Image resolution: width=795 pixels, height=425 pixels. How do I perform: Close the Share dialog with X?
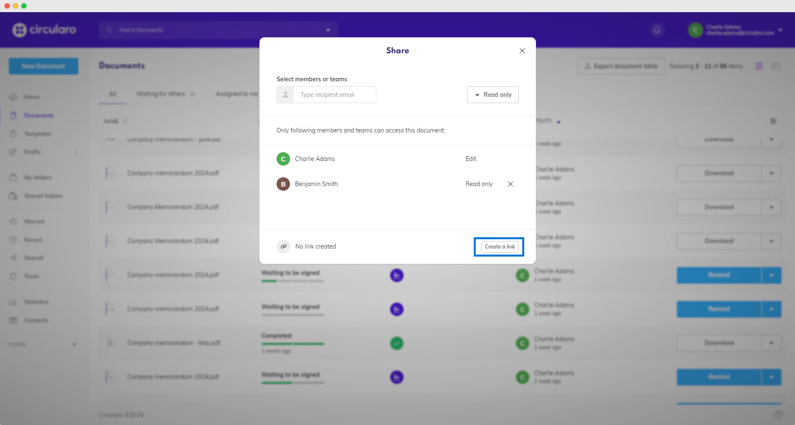[522, 51]
